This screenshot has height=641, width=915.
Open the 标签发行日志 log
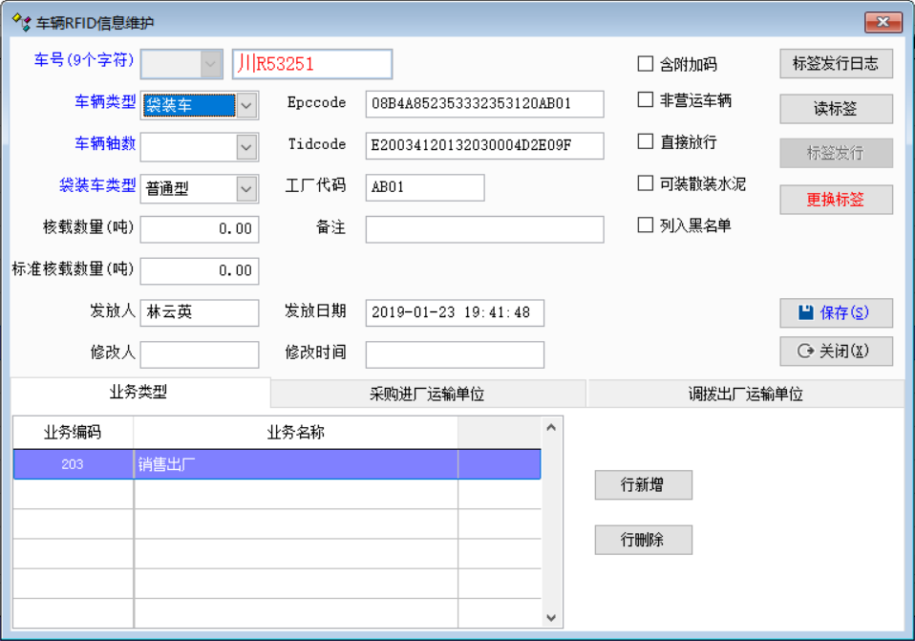tap(836, 64)
